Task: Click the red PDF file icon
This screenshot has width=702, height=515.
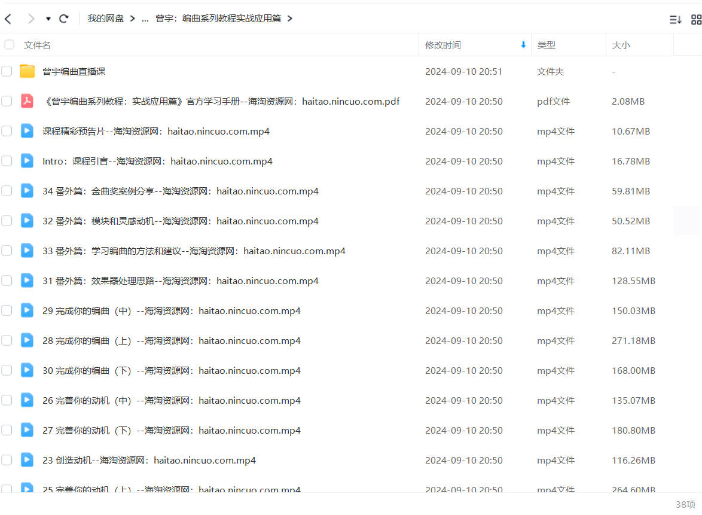Action: 27,100
